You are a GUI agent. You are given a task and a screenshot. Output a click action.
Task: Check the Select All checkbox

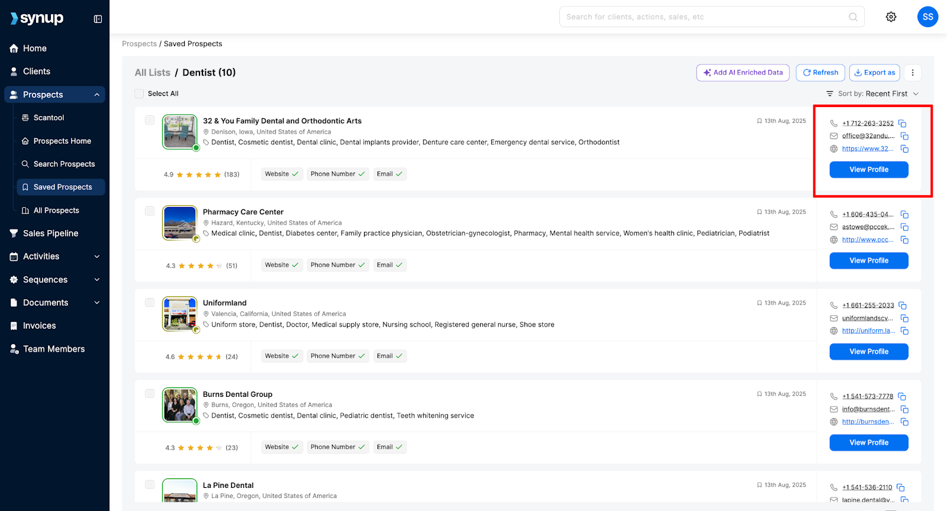click(139, 93)
